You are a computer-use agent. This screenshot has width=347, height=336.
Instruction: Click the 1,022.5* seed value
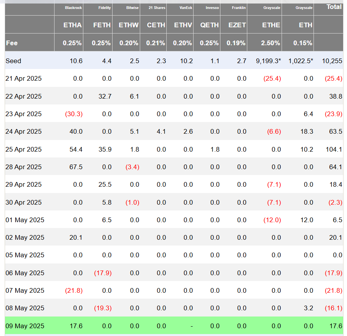pyautogui.click(x=301, y=61)
